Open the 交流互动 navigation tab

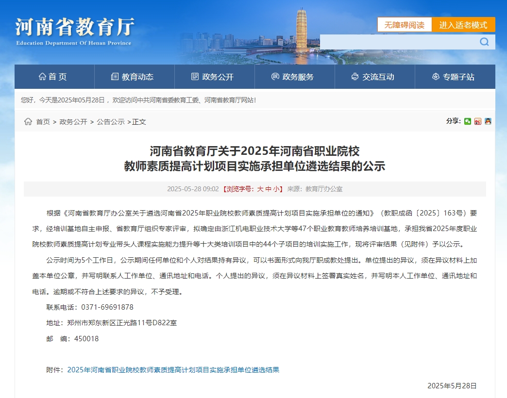pyautogui.click(x=375, y=77)
